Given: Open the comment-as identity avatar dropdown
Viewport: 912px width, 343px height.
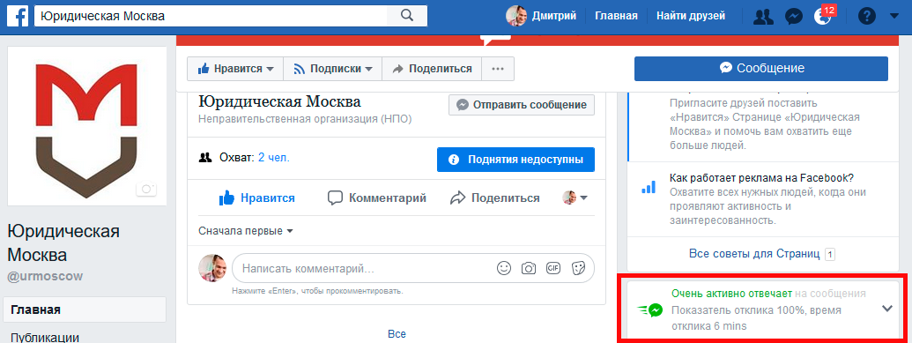Looking at the screenshot, I should pos(575,198).
